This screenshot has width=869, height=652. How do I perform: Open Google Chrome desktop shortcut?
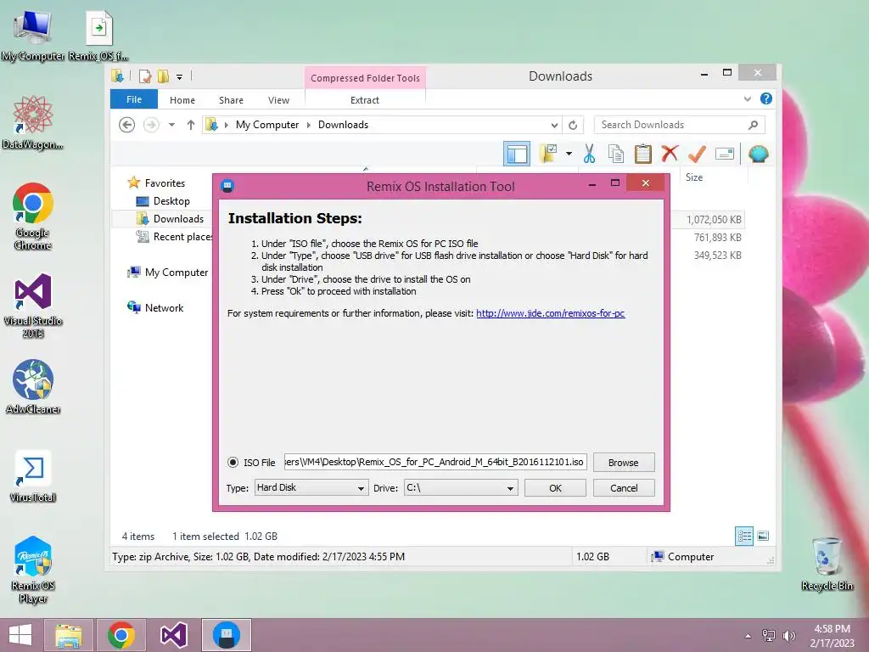coord(33,216)
